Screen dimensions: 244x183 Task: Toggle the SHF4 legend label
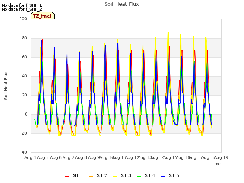tap(150, 175)
